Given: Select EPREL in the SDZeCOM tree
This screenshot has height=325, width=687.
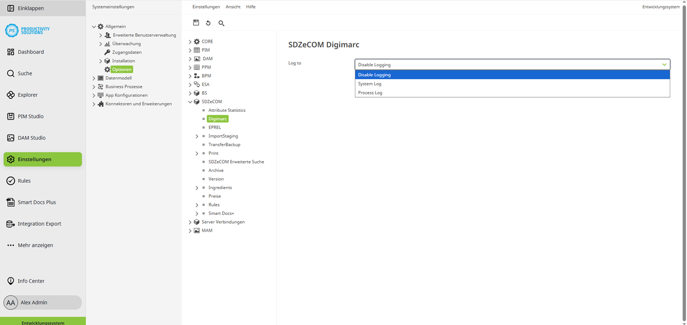Looking at the screenshot, I should [x=214, y=127].
